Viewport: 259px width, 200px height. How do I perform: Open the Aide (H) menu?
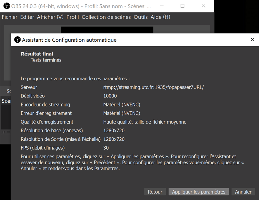(160, 17)
